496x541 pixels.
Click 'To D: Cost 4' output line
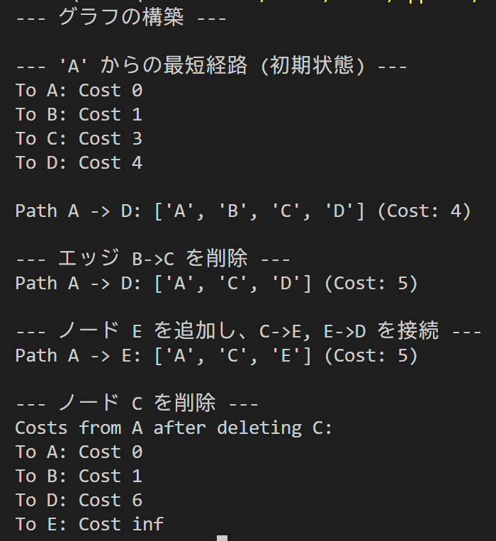[x=79, y=162]
